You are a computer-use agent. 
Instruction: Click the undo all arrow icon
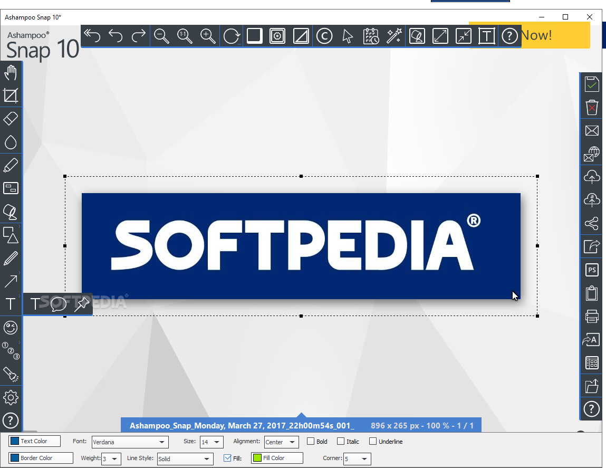(x=92, y=36)
